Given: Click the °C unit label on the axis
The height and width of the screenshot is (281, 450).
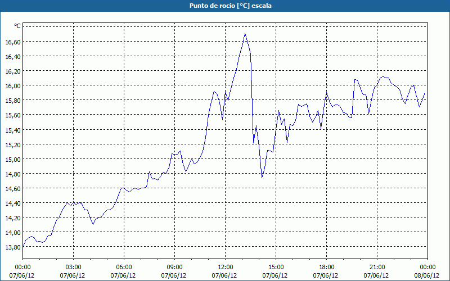Looking at the screenshot, I should [17, 26].
